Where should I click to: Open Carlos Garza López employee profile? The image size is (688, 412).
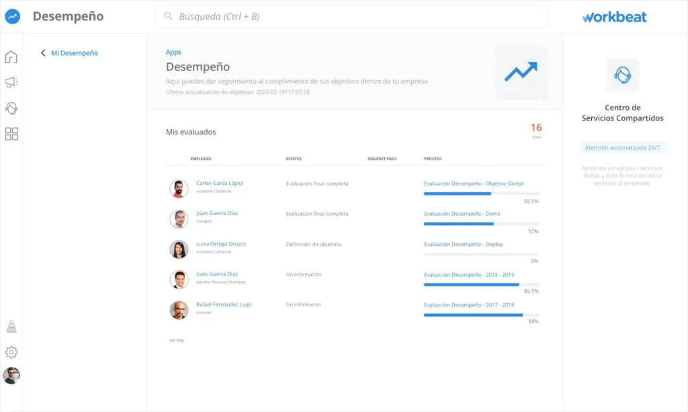[220, 183]
